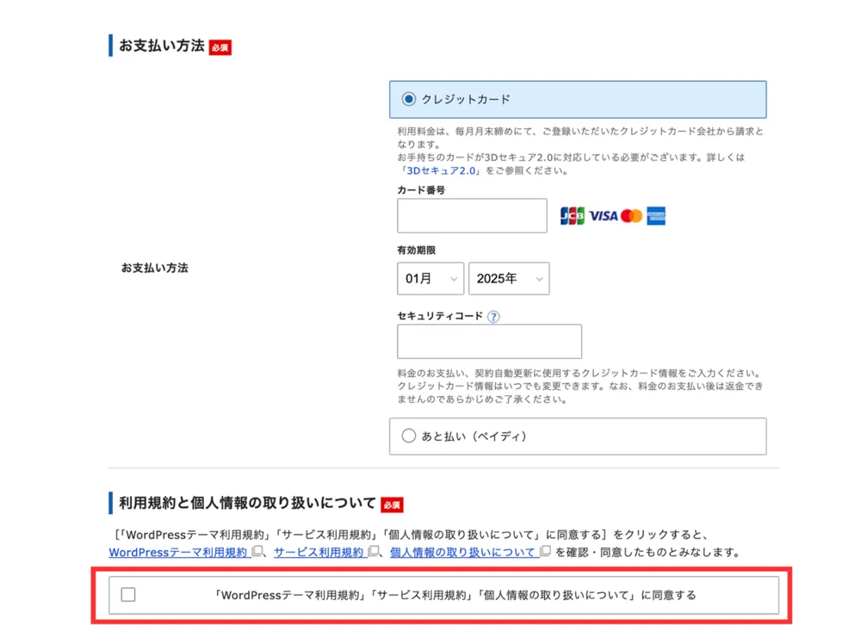Click the JCB card logo
The height and width of the screenshot is (638, 861).
[x=572, y=216]
